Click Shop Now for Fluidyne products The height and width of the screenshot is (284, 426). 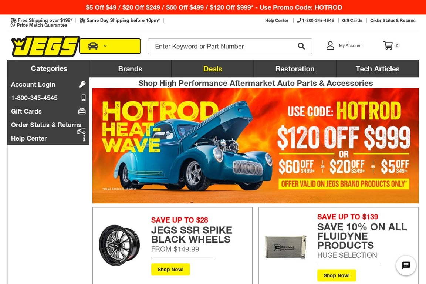point(337,275)
